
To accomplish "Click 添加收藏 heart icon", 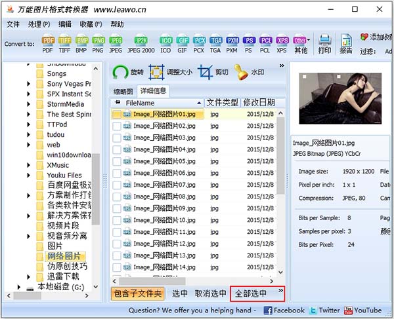I will tap(364, 37).
